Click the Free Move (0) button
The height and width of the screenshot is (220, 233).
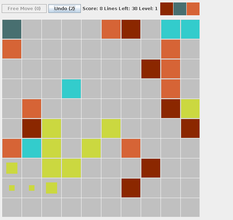[x=24, y=9]
